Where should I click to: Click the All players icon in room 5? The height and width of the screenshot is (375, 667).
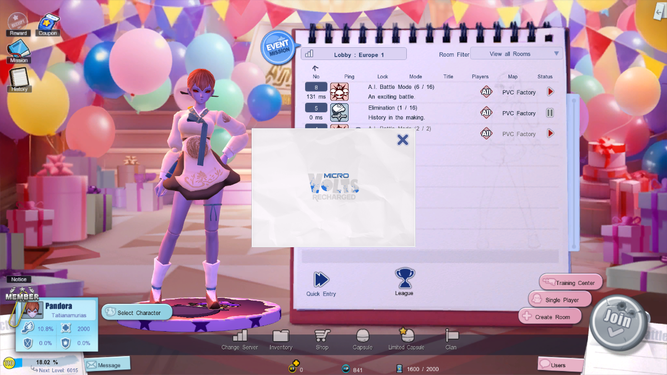point(486,113)
